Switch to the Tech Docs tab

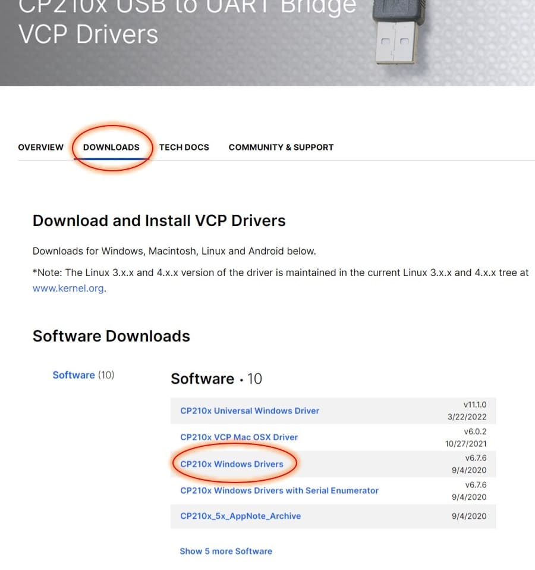pos(184,147)
